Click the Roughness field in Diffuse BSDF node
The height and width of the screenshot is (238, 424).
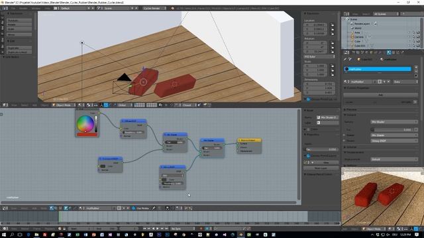134,132
